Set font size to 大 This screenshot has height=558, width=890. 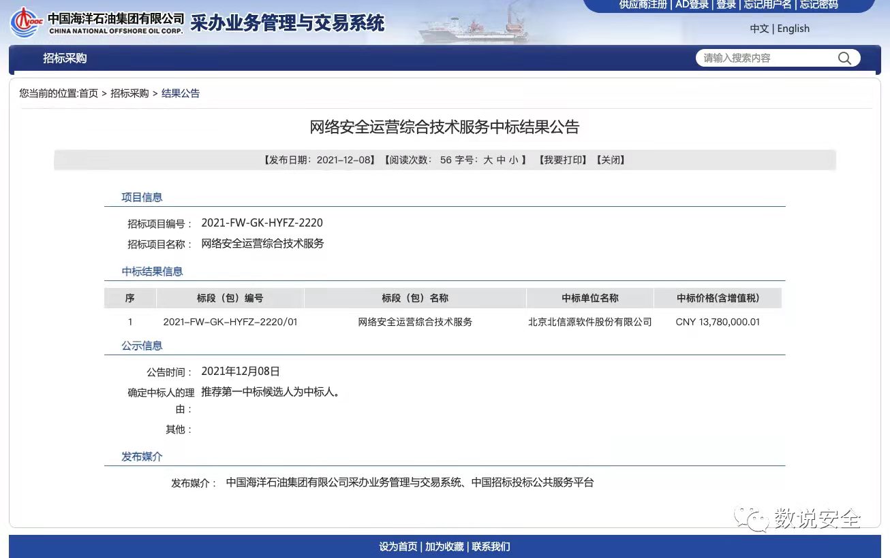pos(488,161)
